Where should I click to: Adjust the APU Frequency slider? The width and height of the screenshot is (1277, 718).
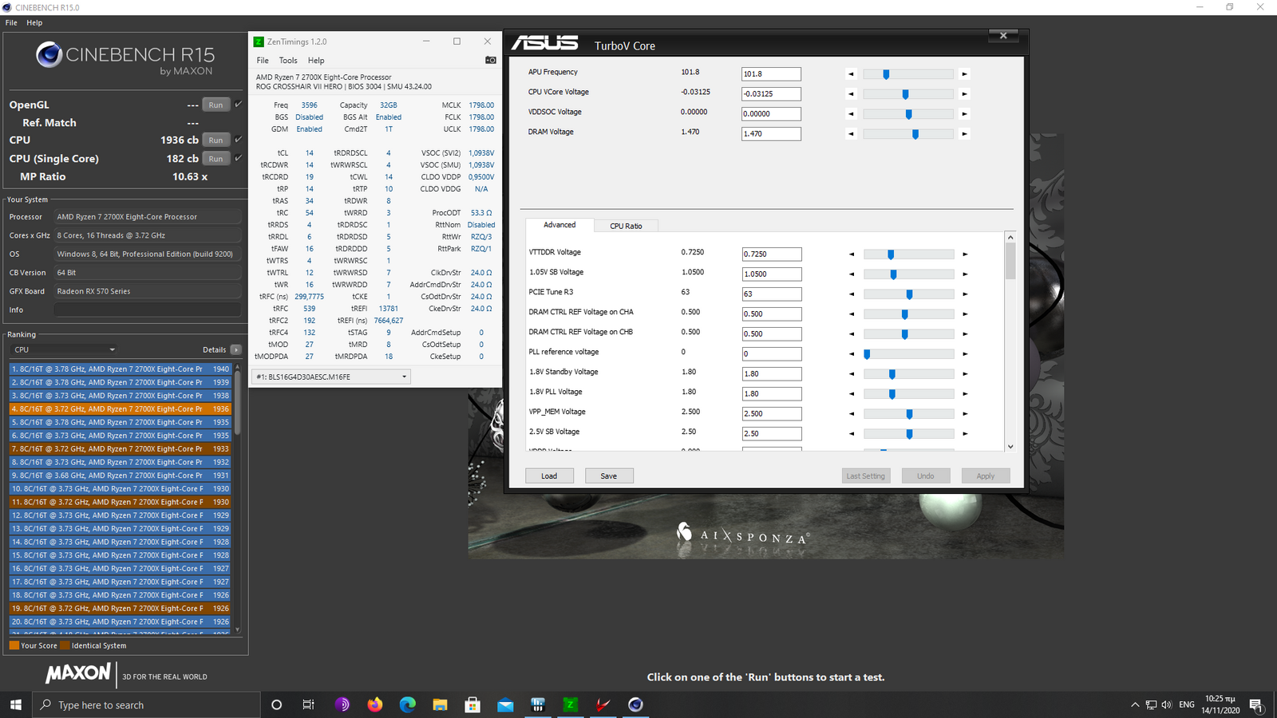point(886,74)
